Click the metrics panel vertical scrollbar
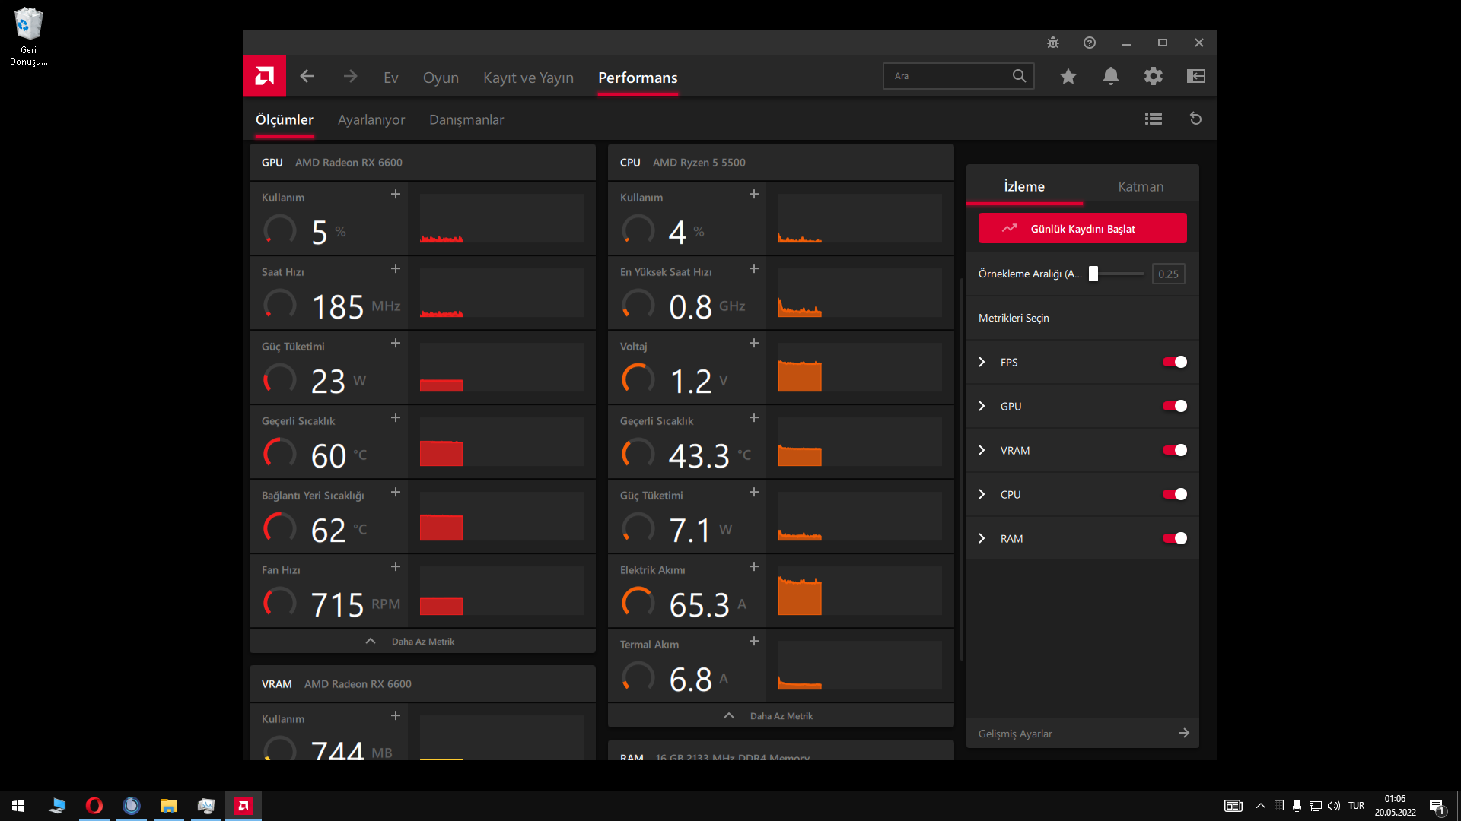The image size is (1461, 821). 962,469
